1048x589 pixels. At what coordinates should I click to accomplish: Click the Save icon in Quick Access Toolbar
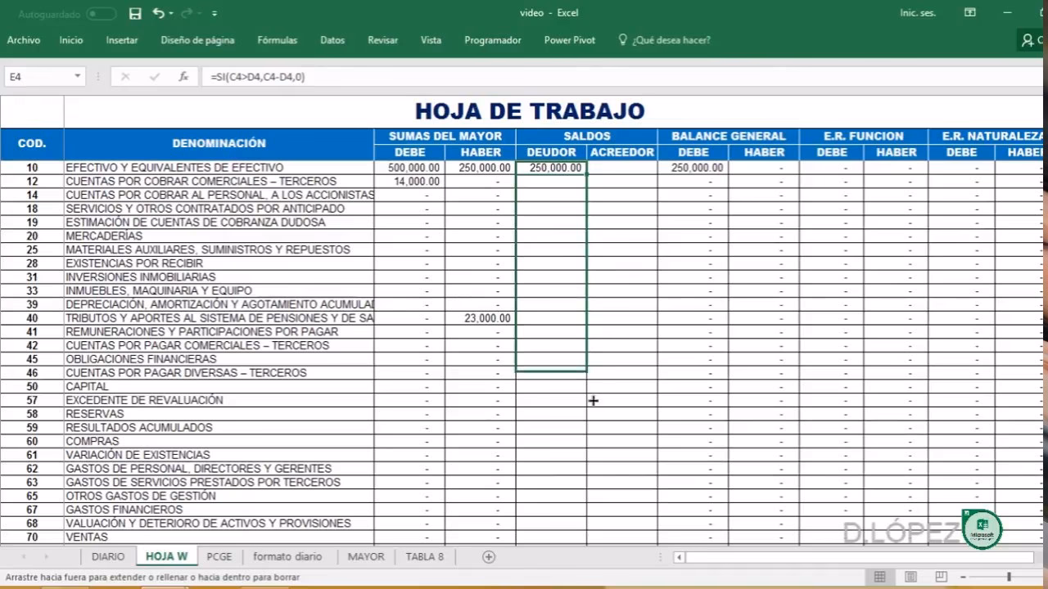pos(135,13)
